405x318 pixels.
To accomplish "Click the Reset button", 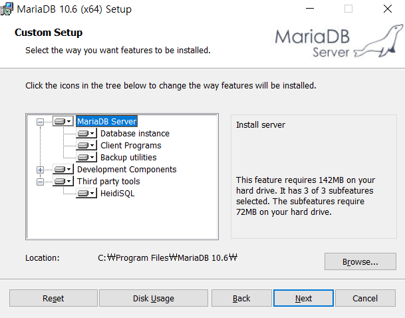I will point(53,298).
